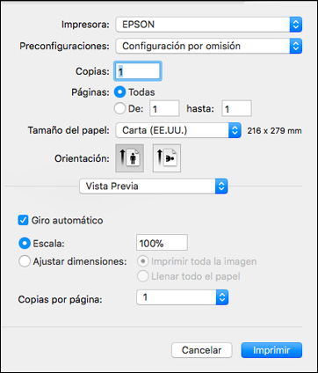Focus the Copias input field
318x373 pixels.
pos(138,71)
